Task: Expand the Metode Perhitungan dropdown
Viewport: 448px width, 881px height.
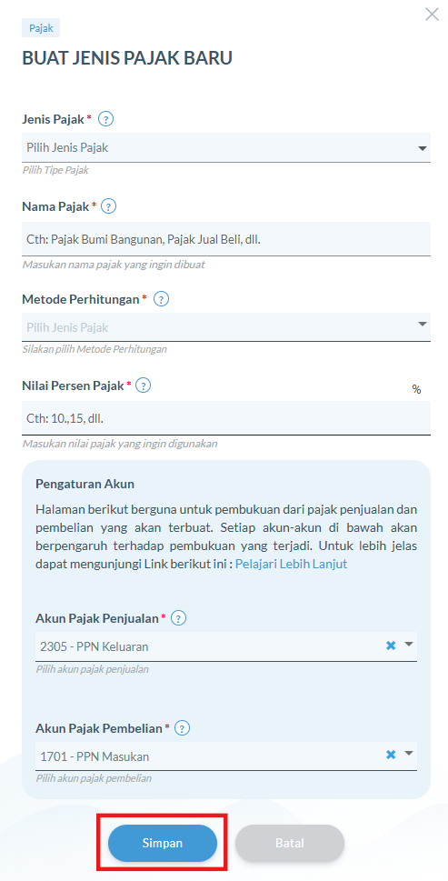Action: (226, 327)
